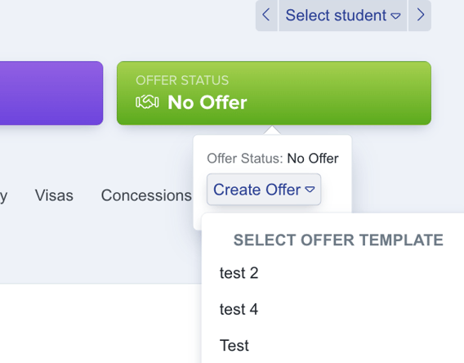Screen dimensions: 464x363
Task: Choose the 'test 2' offer template
Action: tap(239, 273)
